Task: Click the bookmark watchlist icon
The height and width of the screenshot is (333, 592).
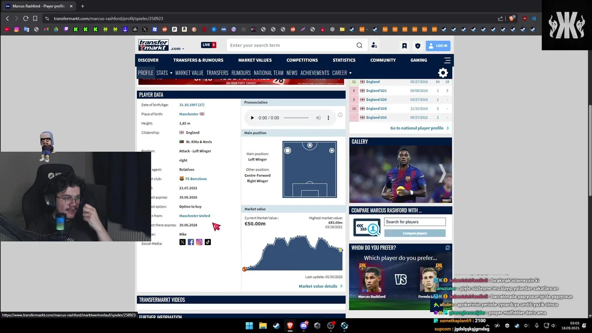Action: (x=404, y=46)
